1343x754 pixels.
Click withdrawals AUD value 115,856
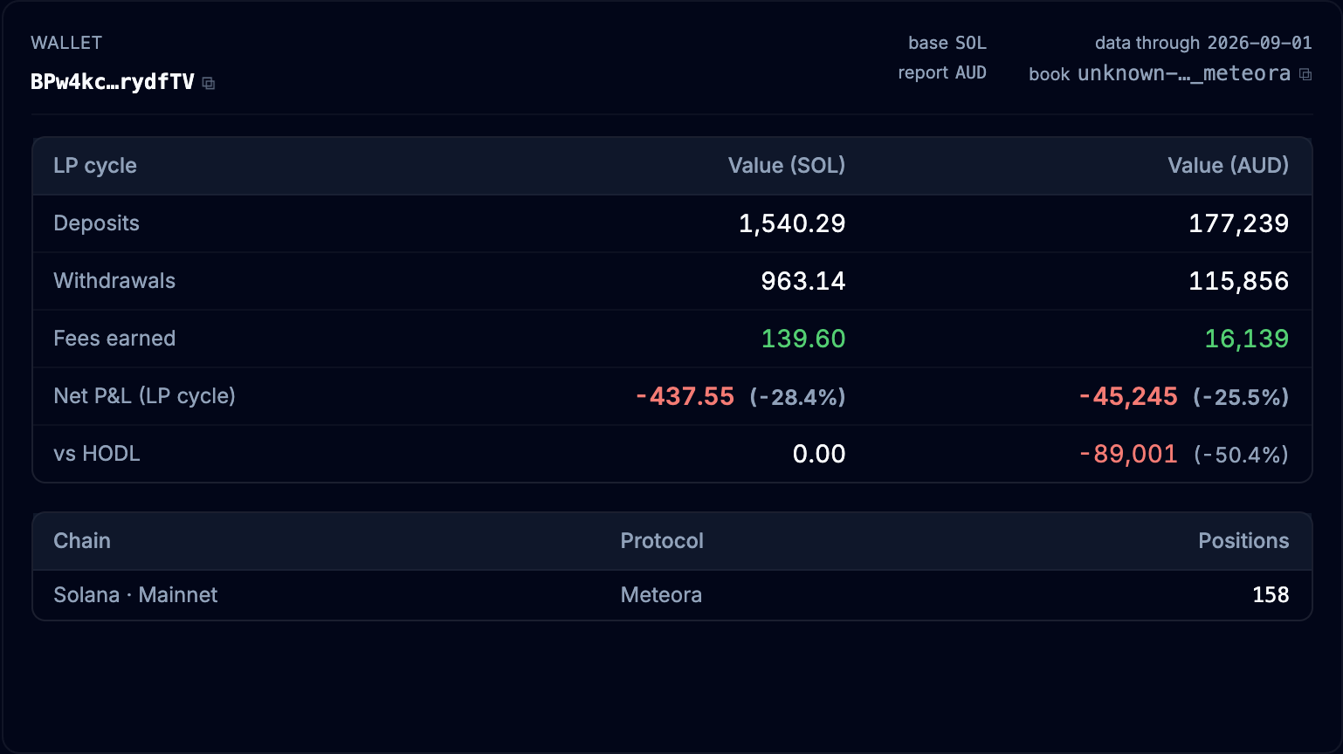pyautogui.click(x=1239, y=281)
